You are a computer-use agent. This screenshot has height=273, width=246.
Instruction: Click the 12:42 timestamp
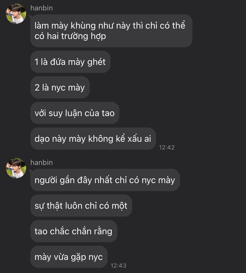167,147
